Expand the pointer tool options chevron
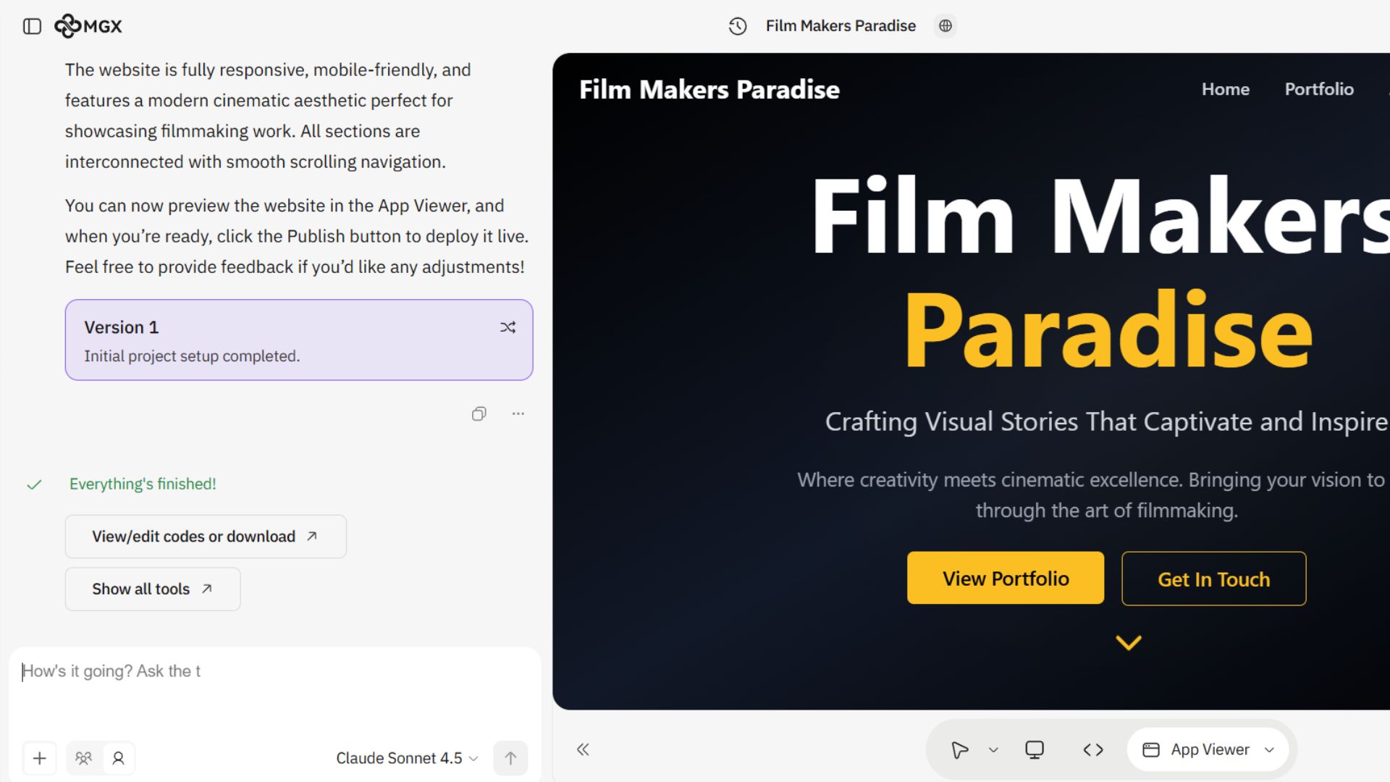1390x782 pixels. pos(993,750)
